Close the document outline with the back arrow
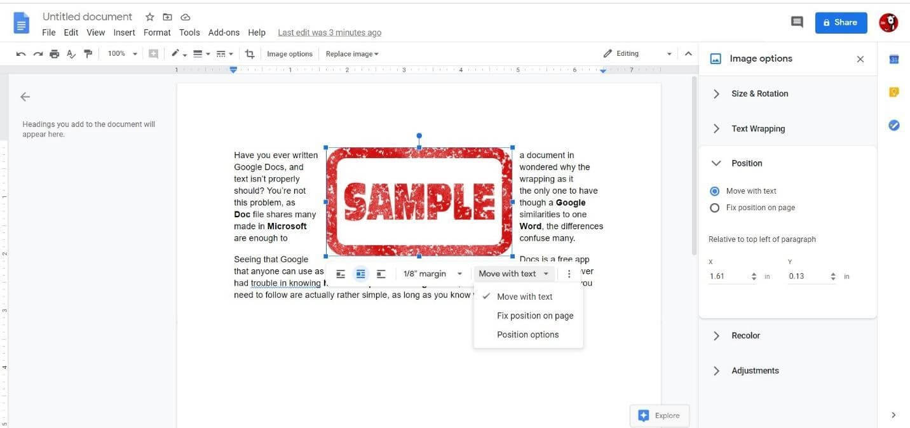 pos(25,97)
